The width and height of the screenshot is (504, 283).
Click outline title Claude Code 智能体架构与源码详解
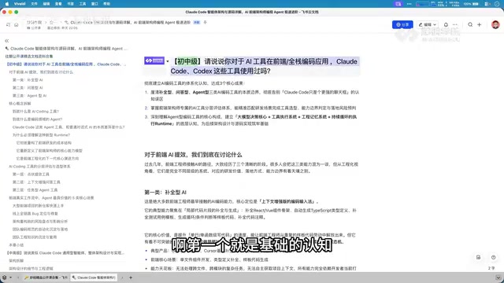(66, 49)
